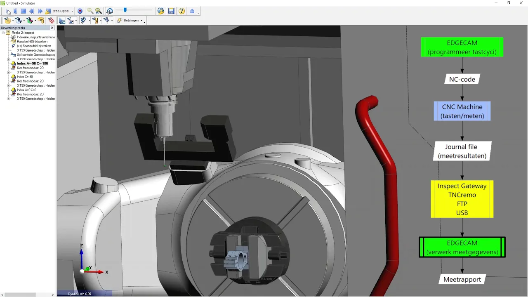Expand the last 3 T99 Gereedschap node
Image resolution: width=528 pixels, height=297 pixels.
[8, 99]
